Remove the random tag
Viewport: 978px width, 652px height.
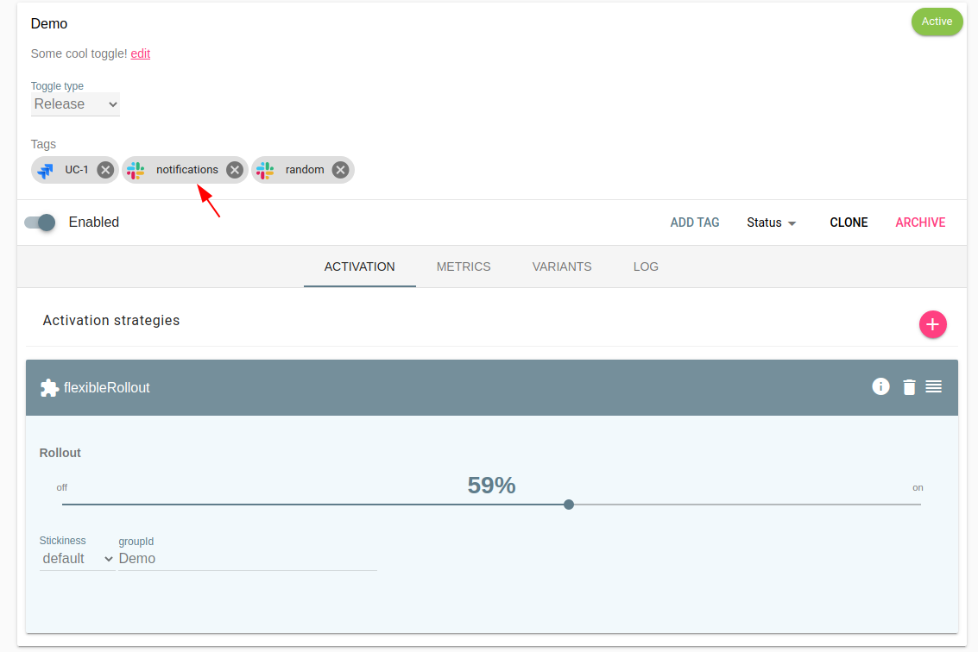340,170
